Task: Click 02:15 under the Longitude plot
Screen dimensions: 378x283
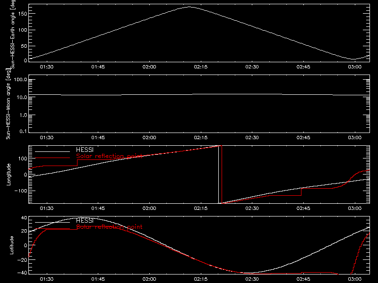Action: click(x=200, y=208)
